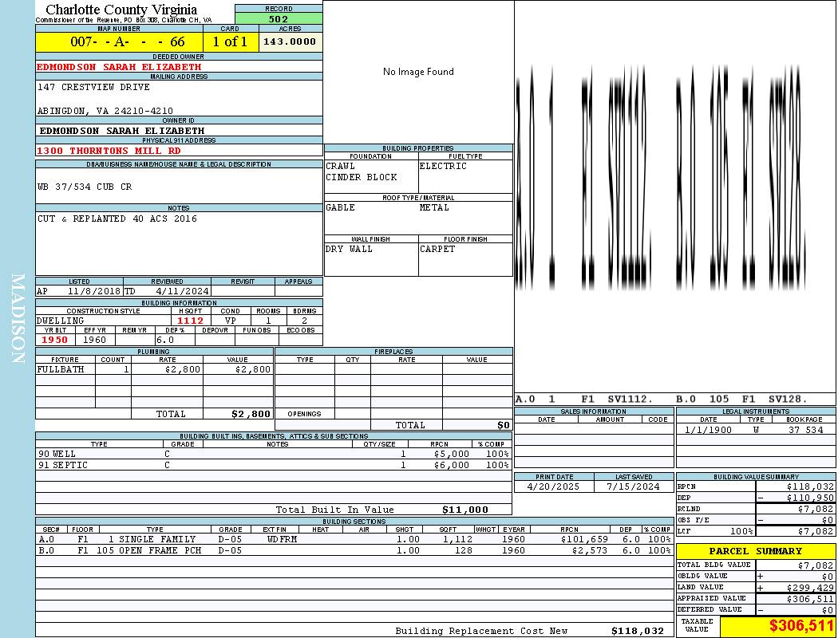Click building section 1 SINGLE FAMILY
The height and width of the screenshot is (638, 838).
pos(152,539)
